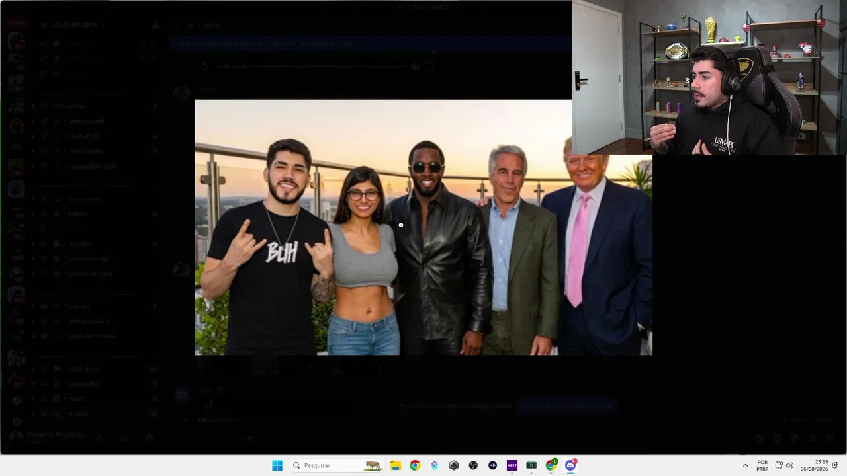
Task: Jump to recent messages button
Action: coord(566,405)
